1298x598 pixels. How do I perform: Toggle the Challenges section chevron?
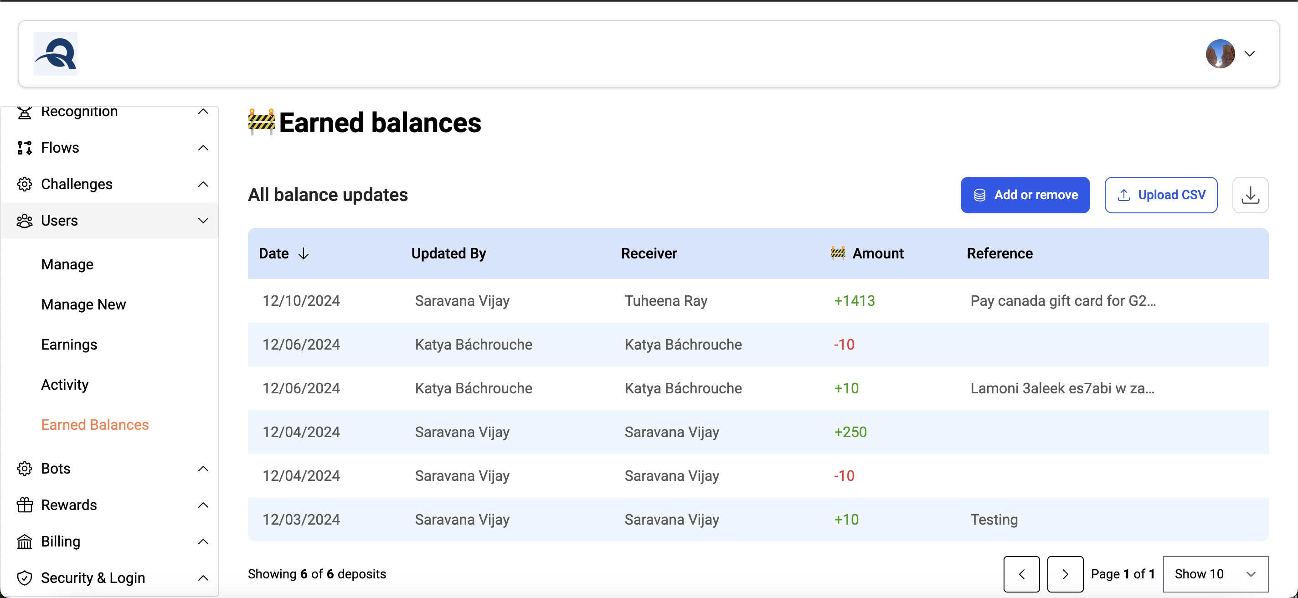(203, 184)
